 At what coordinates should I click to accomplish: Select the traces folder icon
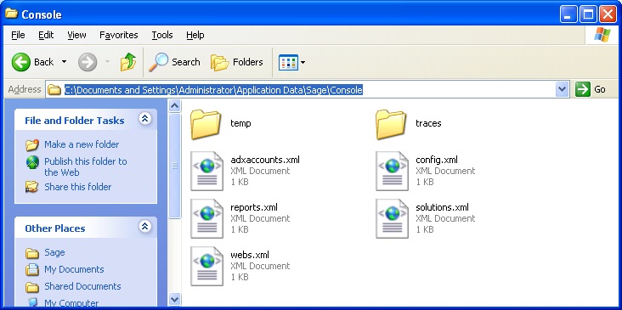tap(391, 125)
